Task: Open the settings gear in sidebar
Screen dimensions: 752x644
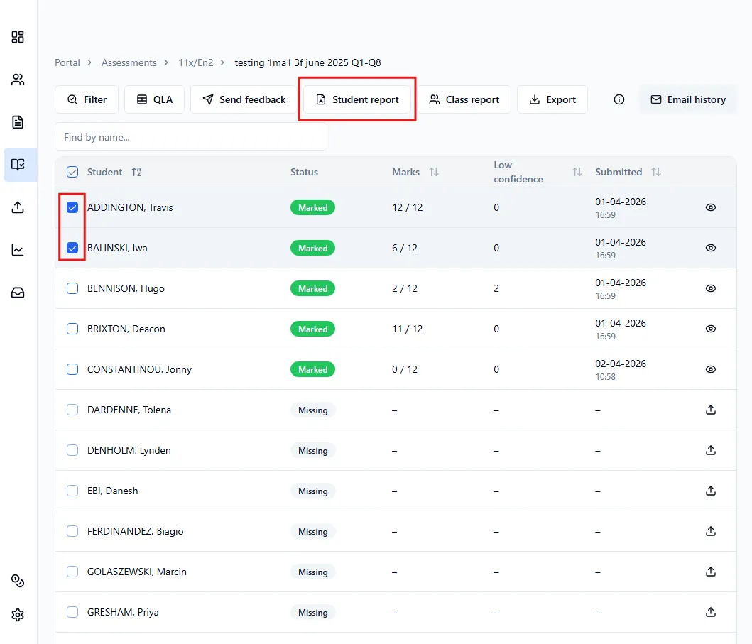Action: 18,615
